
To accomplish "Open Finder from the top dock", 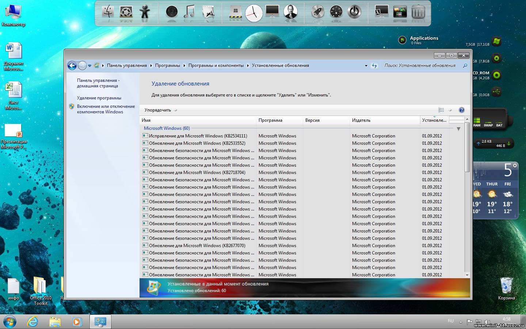I will tap(108, 12).
